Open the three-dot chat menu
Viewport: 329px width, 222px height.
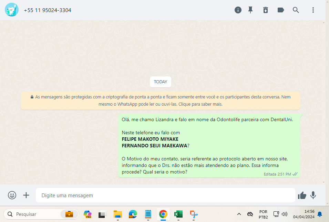tap(313, 10)
